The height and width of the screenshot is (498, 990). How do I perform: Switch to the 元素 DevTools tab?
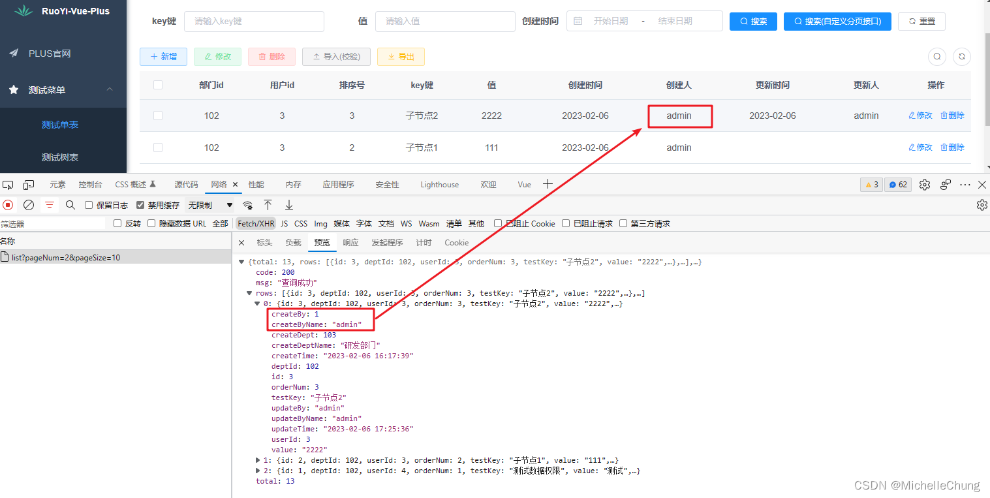tap(57, 185)
